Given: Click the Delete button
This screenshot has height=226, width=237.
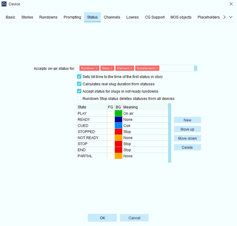Looking at the screenshot, I should coord(187,148).
